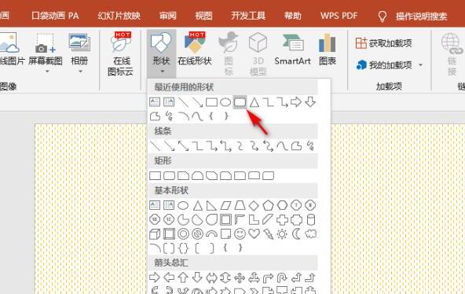
Task: Open the 审阅 ribbon tab
Action: (168, 16)
